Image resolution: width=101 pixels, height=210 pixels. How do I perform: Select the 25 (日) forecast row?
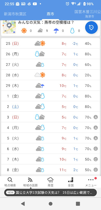[50, 43]
